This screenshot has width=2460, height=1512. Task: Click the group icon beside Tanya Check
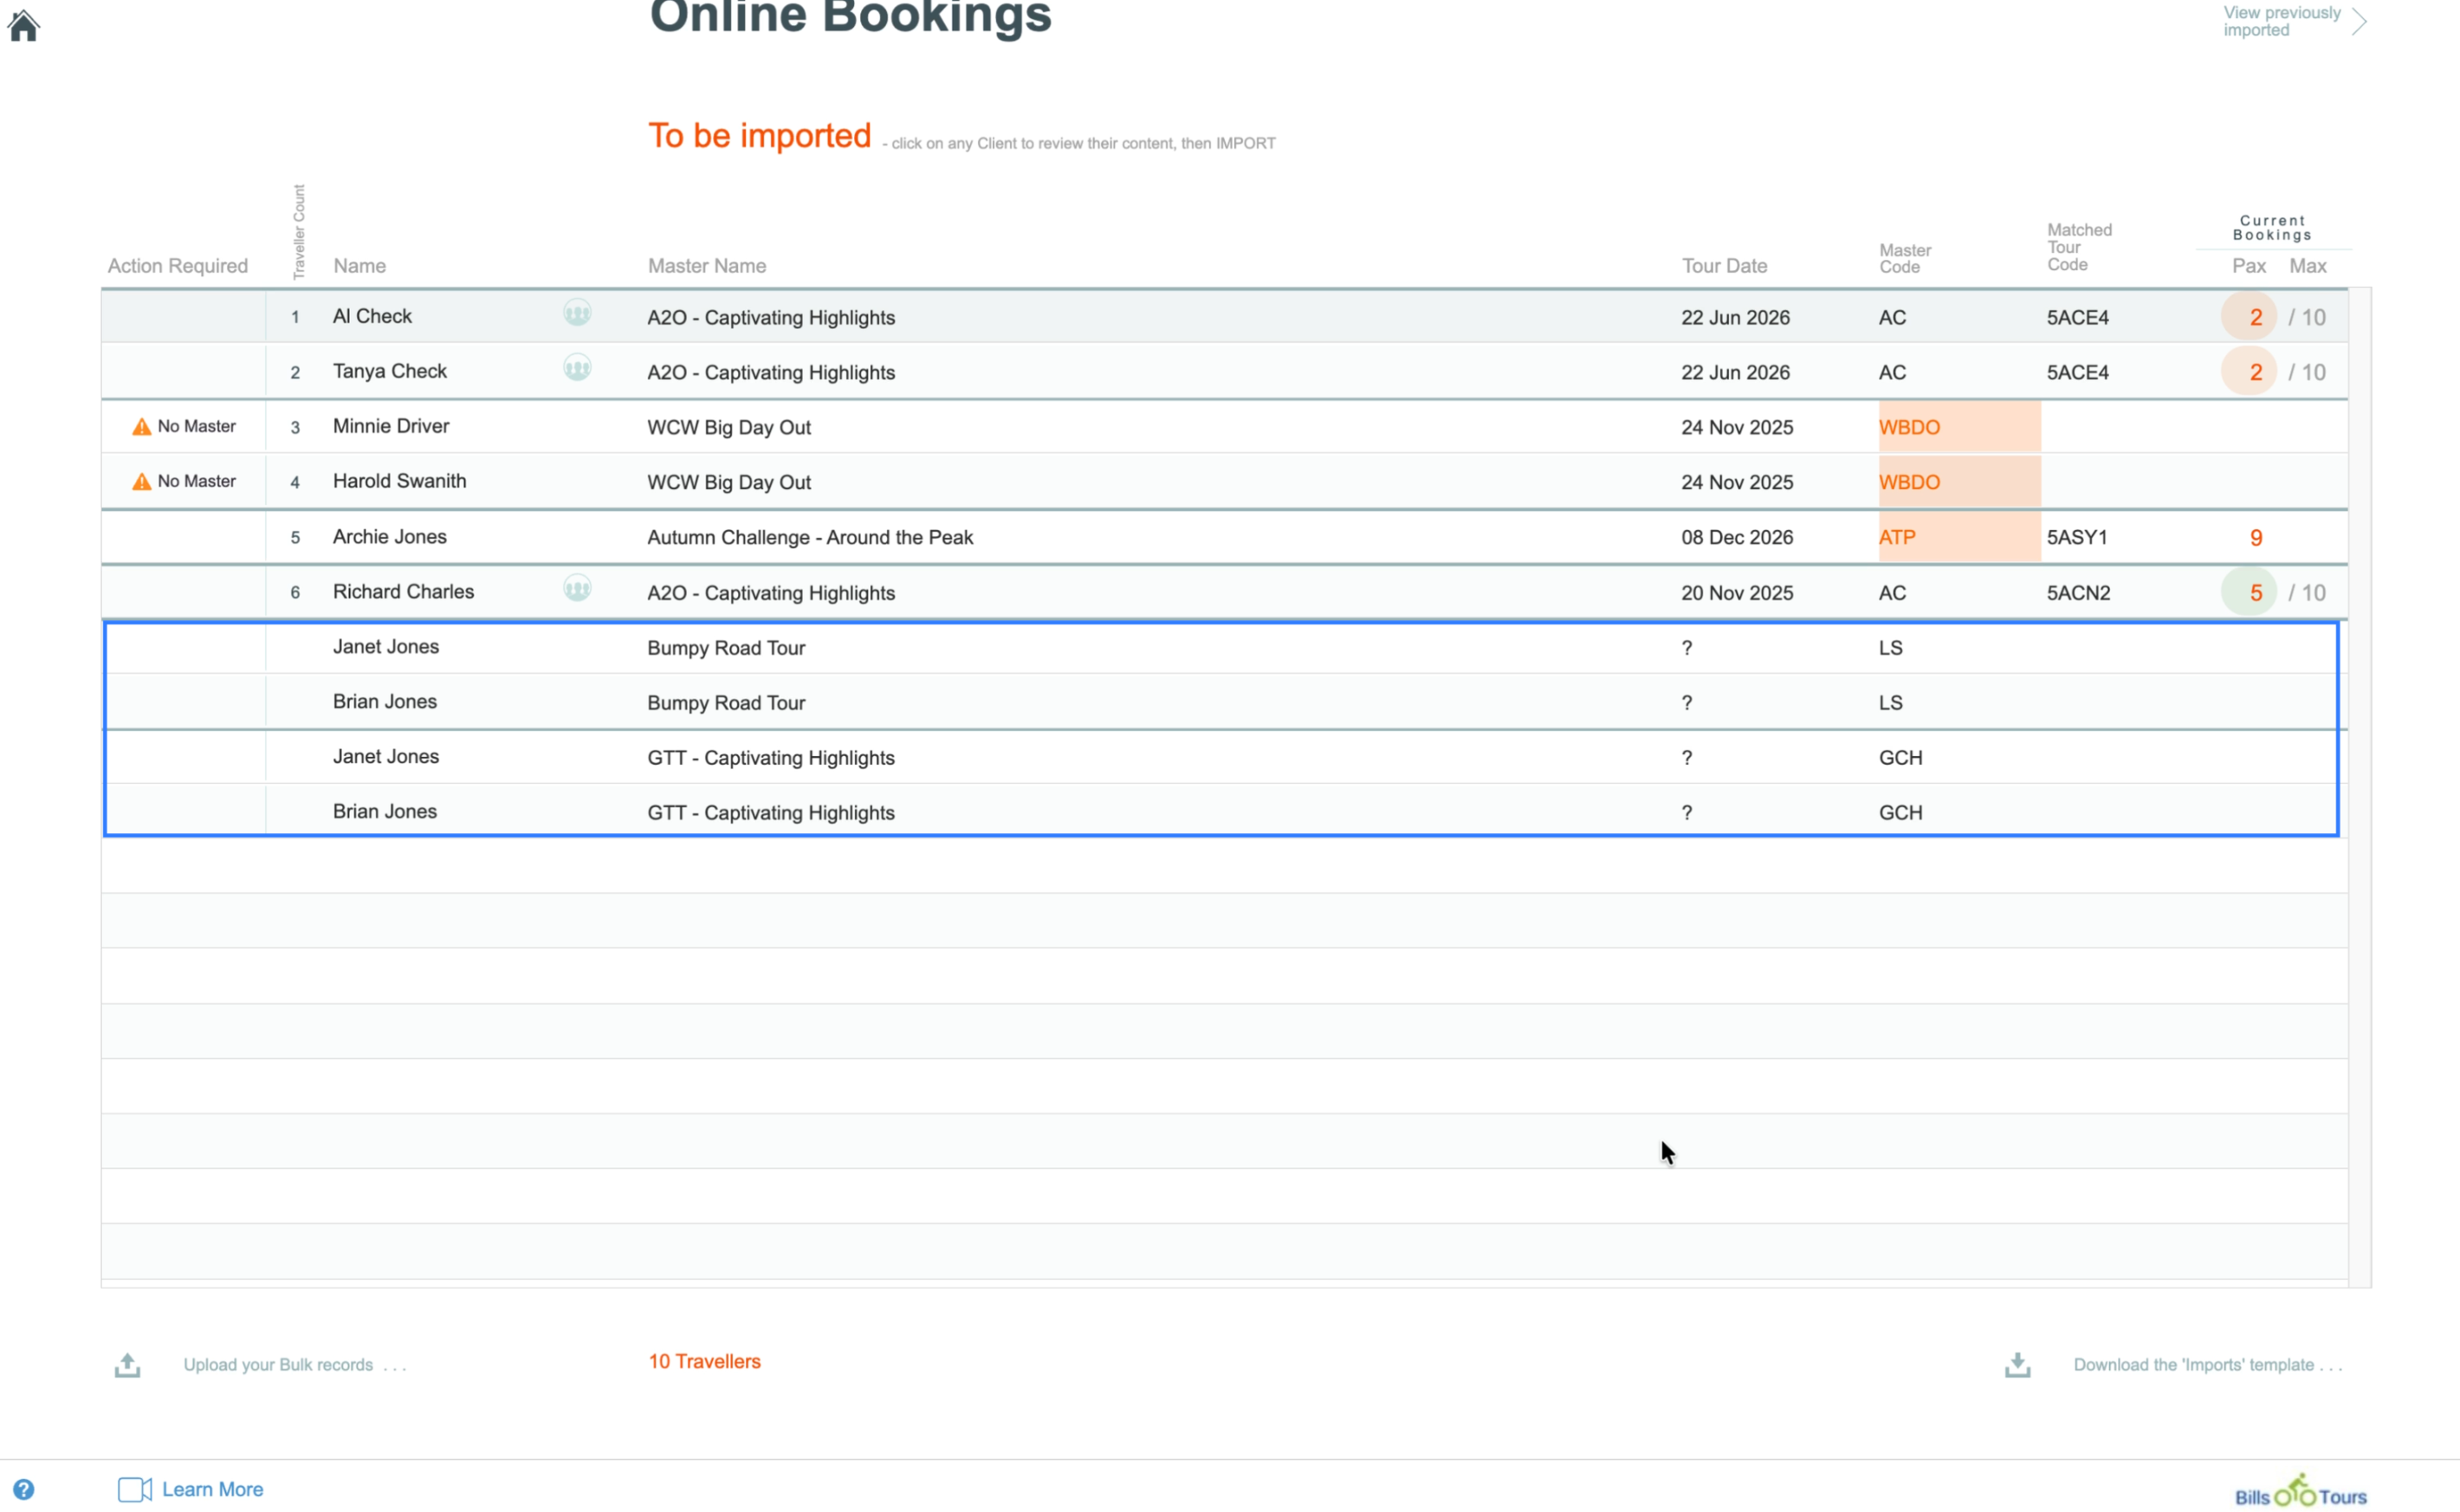coord(577,369)
